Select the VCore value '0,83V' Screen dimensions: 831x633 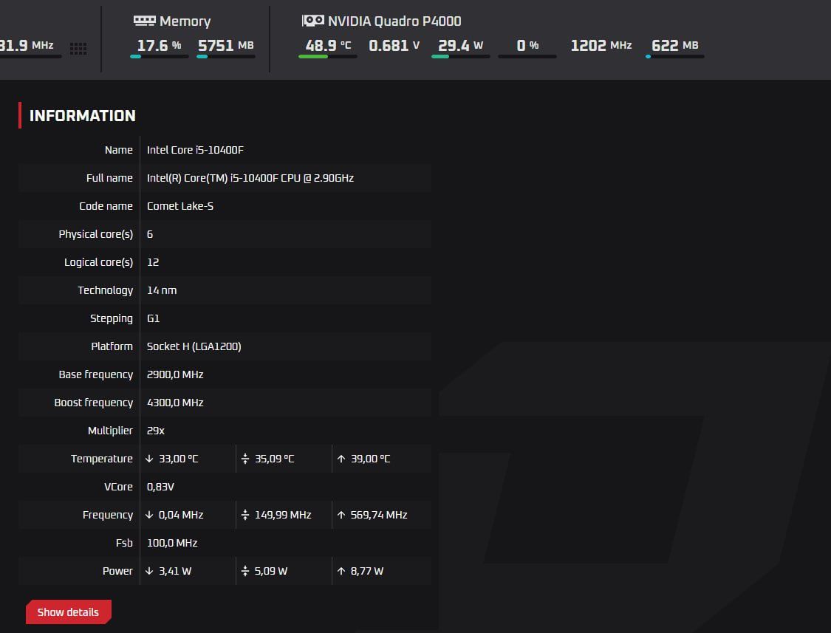pyautogui.click(x=160, y=487)
